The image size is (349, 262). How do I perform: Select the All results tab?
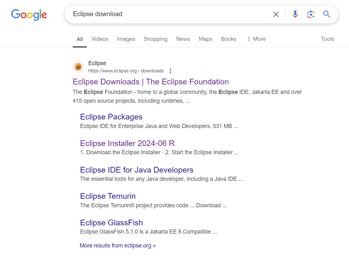[x=80, y=39]
